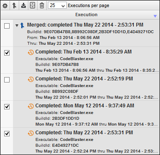
Task: Click the trash delete toolbar icon
Action: point(42,6)
